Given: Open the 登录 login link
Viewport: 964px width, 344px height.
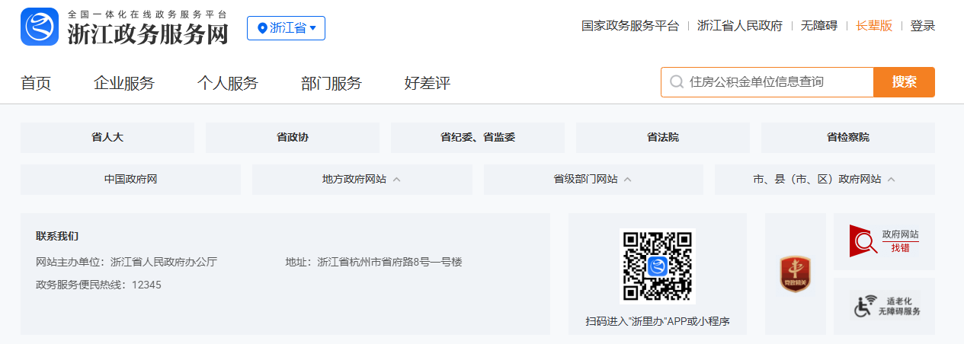Looking at the screenshot, I should tap(922, 26).
